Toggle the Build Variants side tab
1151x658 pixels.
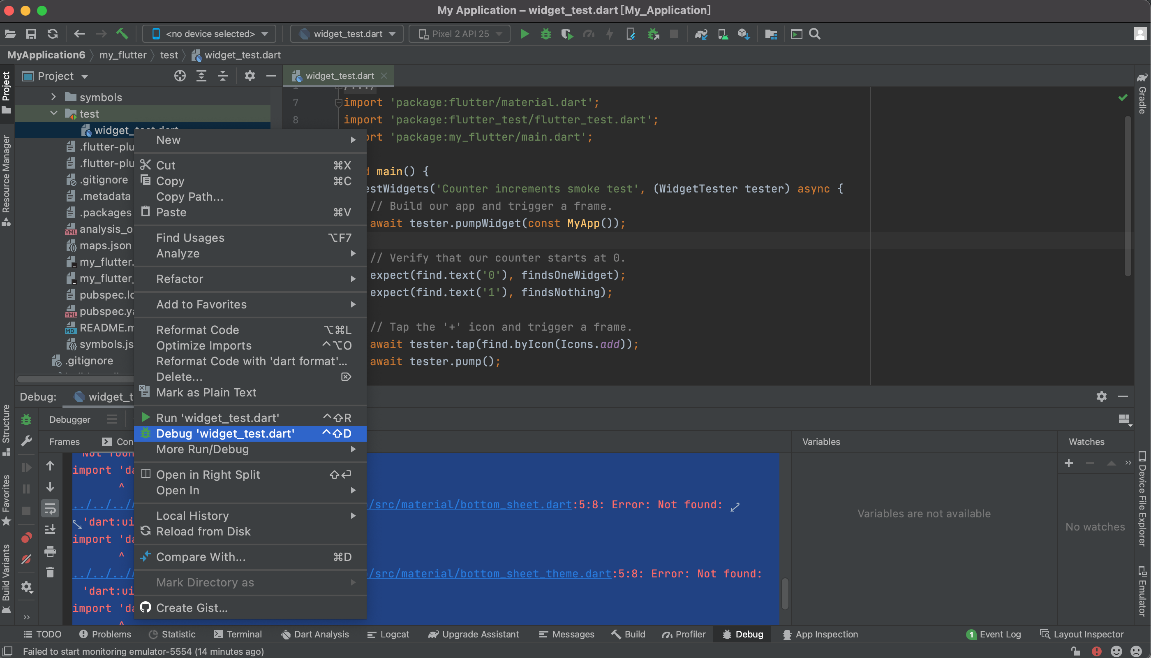6,578
